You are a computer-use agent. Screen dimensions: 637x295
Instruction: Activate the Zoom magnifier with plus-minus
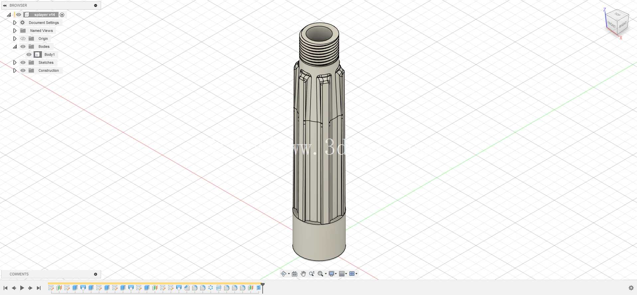click(312, 274)
